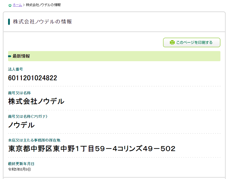Image resolution: width=227 pixels, height=179 pixels.
Task: Click the 商号又は名称(フリガナ) label
Action: coord(28,116)
